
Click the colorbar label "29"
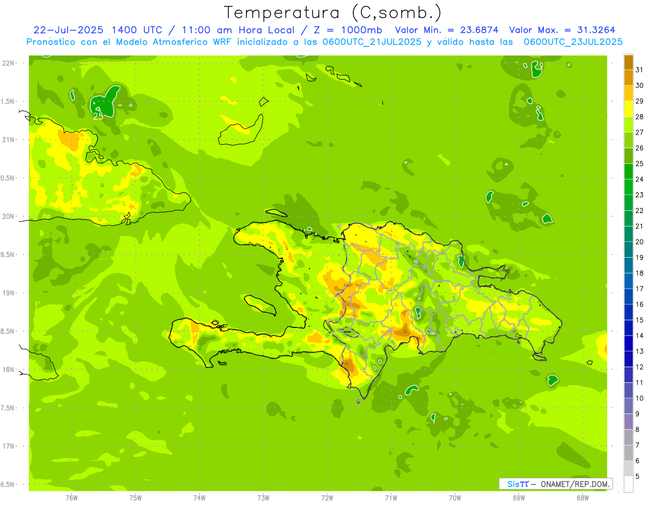tap(640, 101)
